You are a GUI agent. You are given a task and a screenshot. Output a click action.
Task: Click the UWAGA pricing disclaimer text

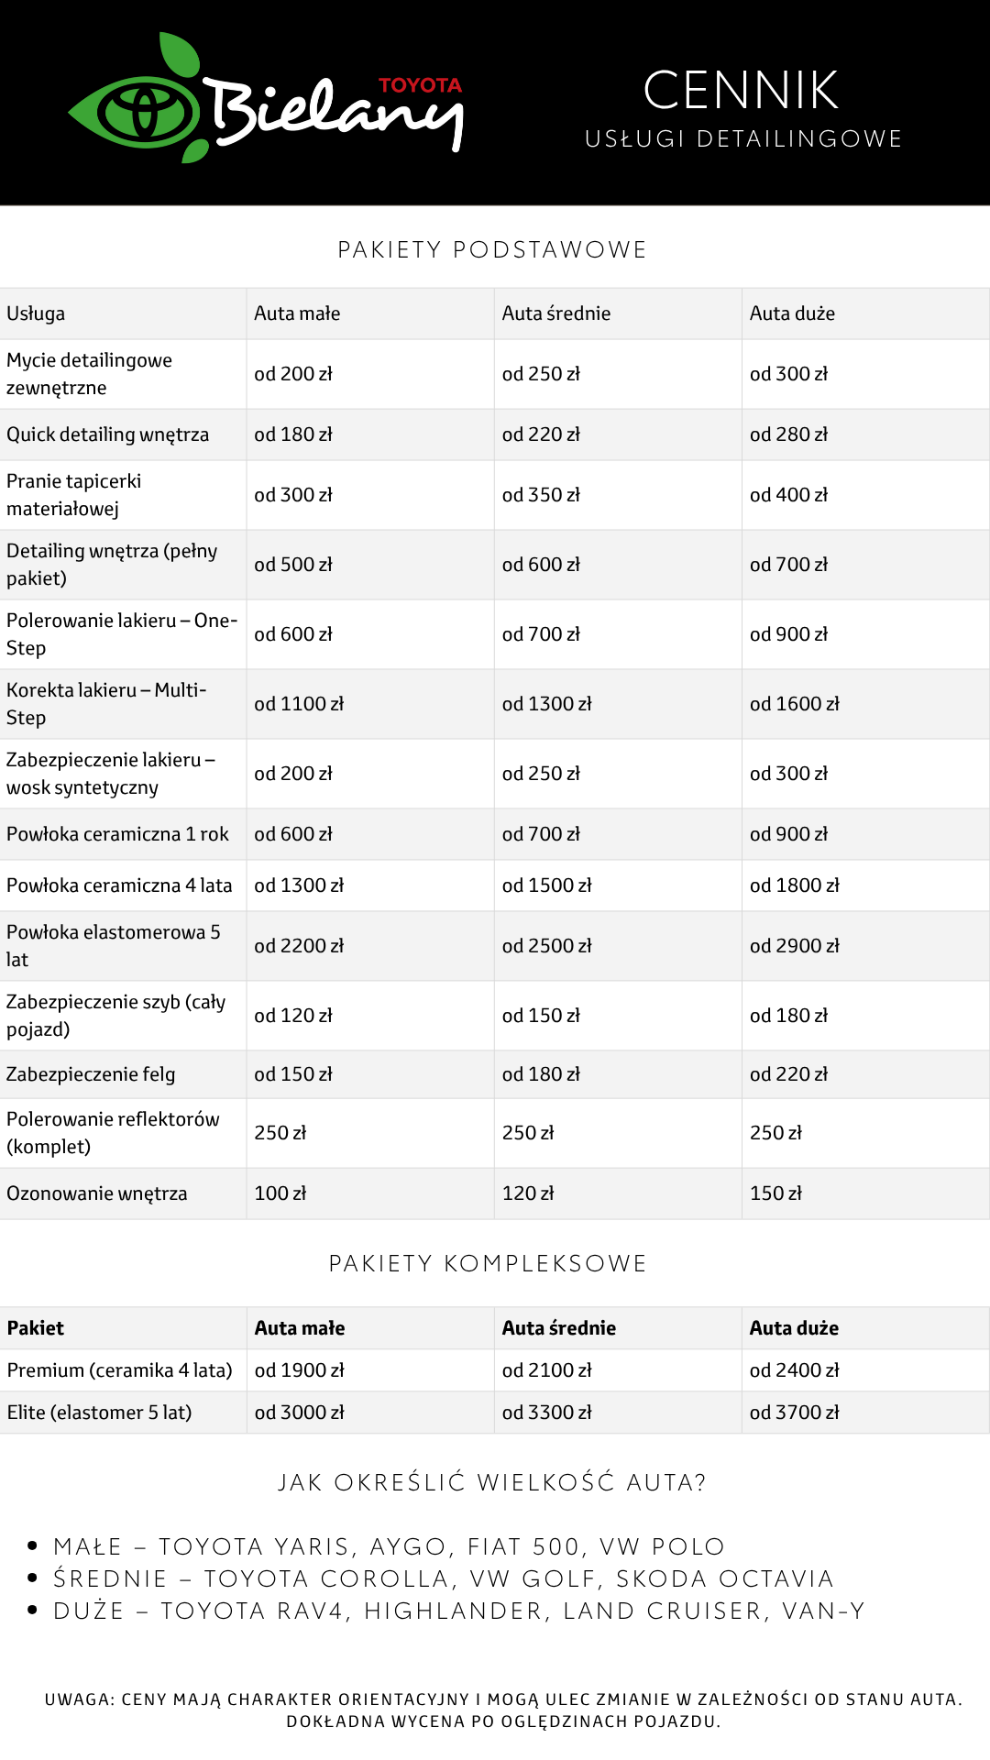tap(503, 1710)
